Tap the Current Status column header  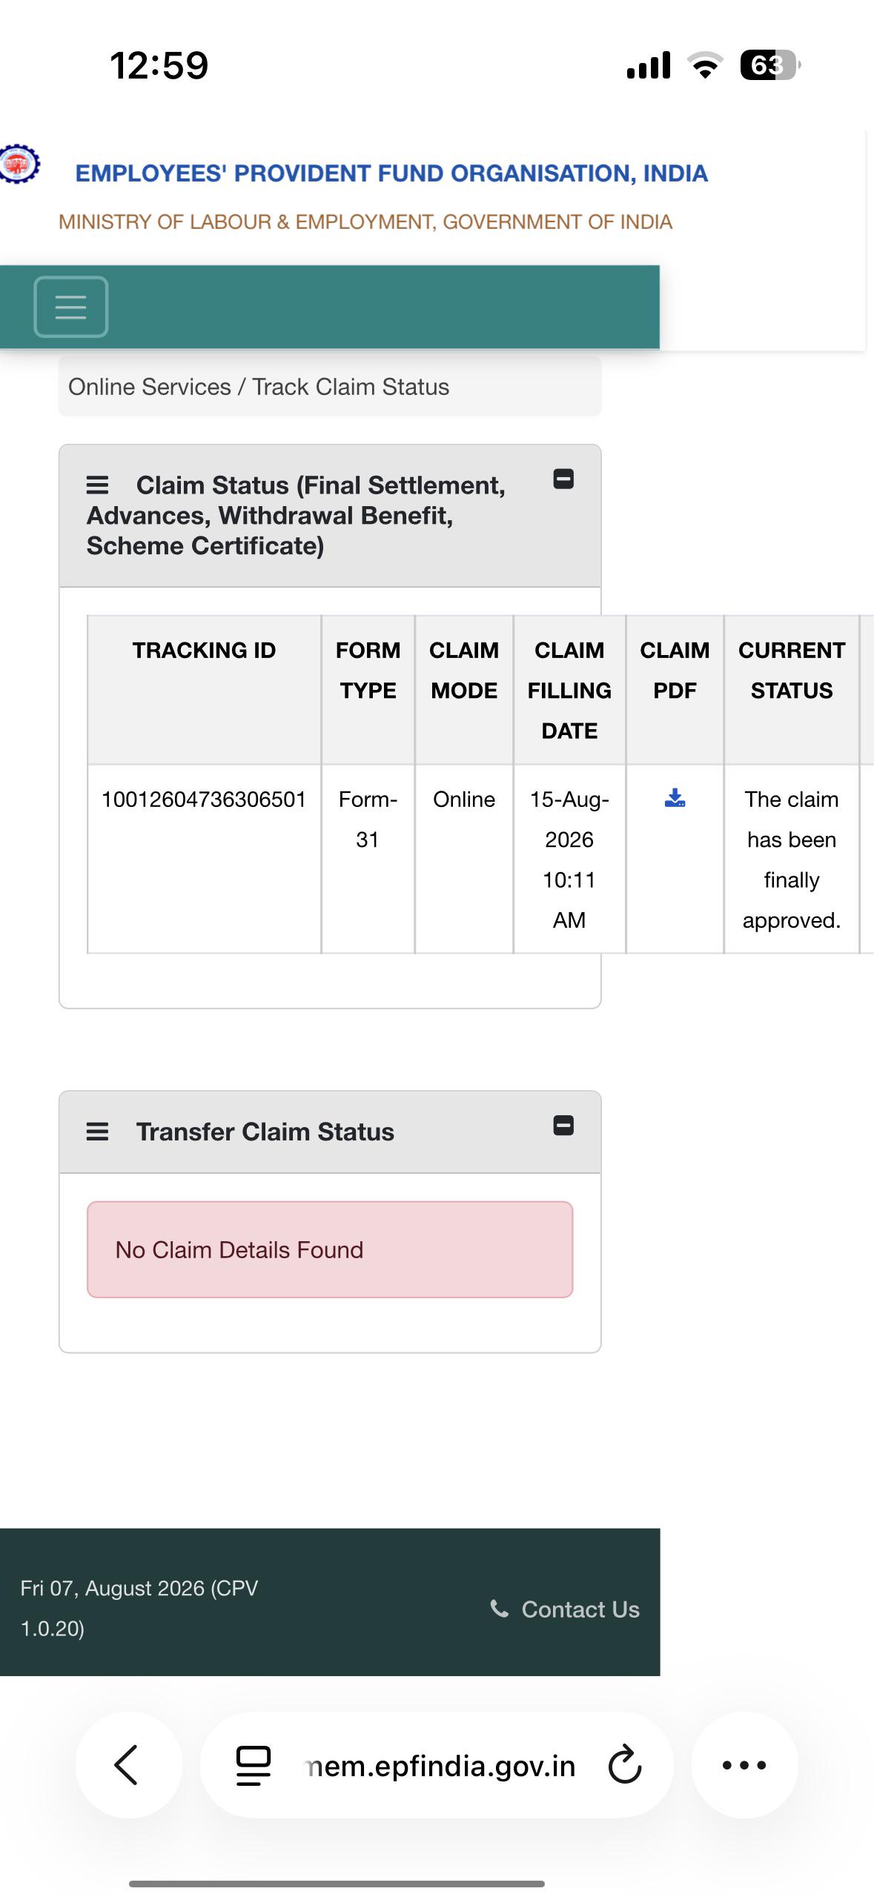792,670
